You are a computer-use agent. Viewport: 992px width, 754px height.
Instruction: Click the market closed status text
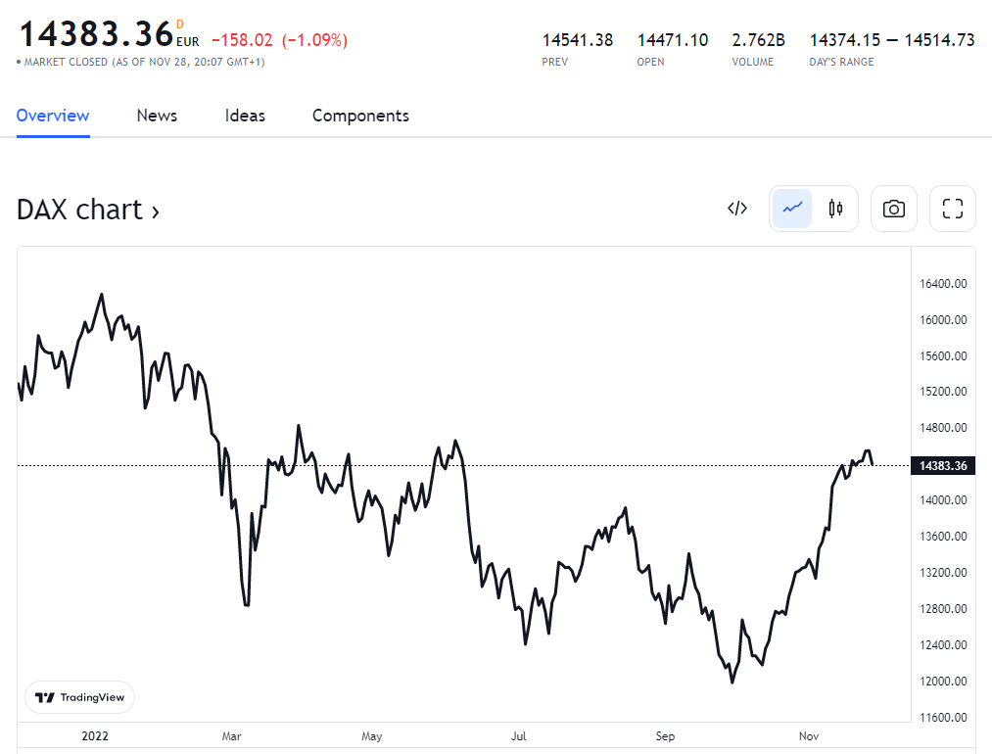pyautogui.click(x=143, y=62)
